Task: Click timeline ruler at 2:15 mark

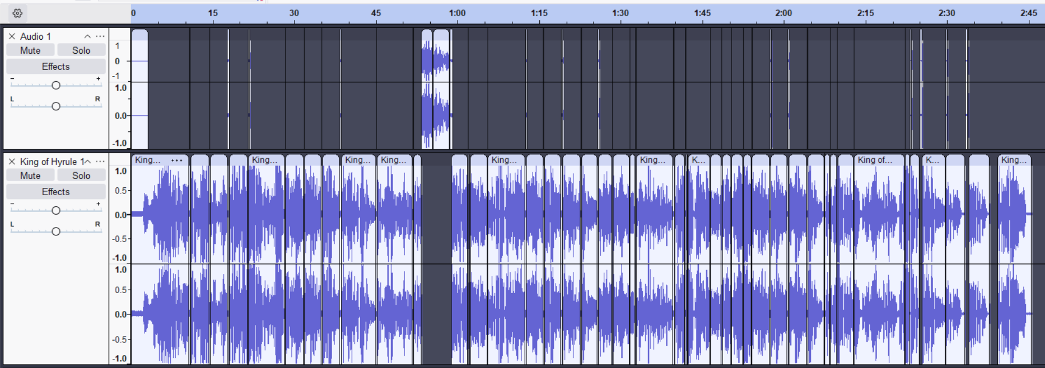Action: [x=865, y=13]
